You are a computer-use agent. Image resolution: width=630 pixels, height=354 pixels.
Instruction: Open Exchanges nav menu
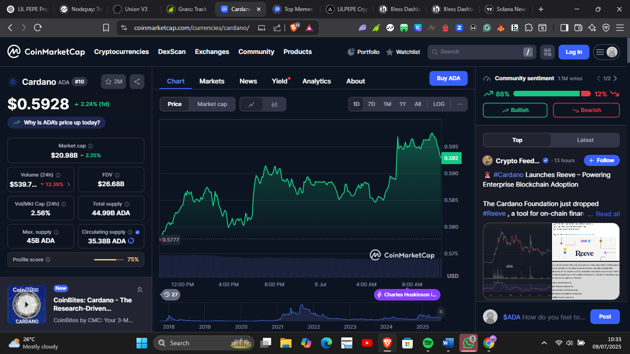click(212, 52)
